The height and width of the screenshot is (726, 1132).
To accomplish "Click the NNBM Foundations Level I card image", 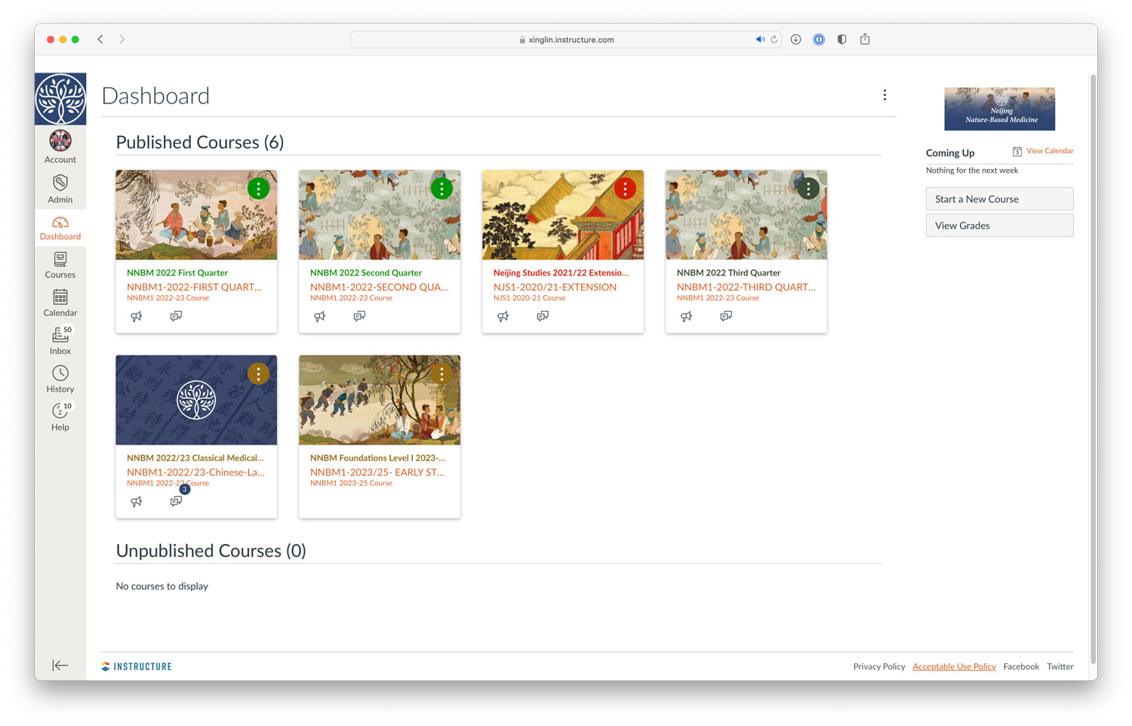I will [x=380, y=400].
